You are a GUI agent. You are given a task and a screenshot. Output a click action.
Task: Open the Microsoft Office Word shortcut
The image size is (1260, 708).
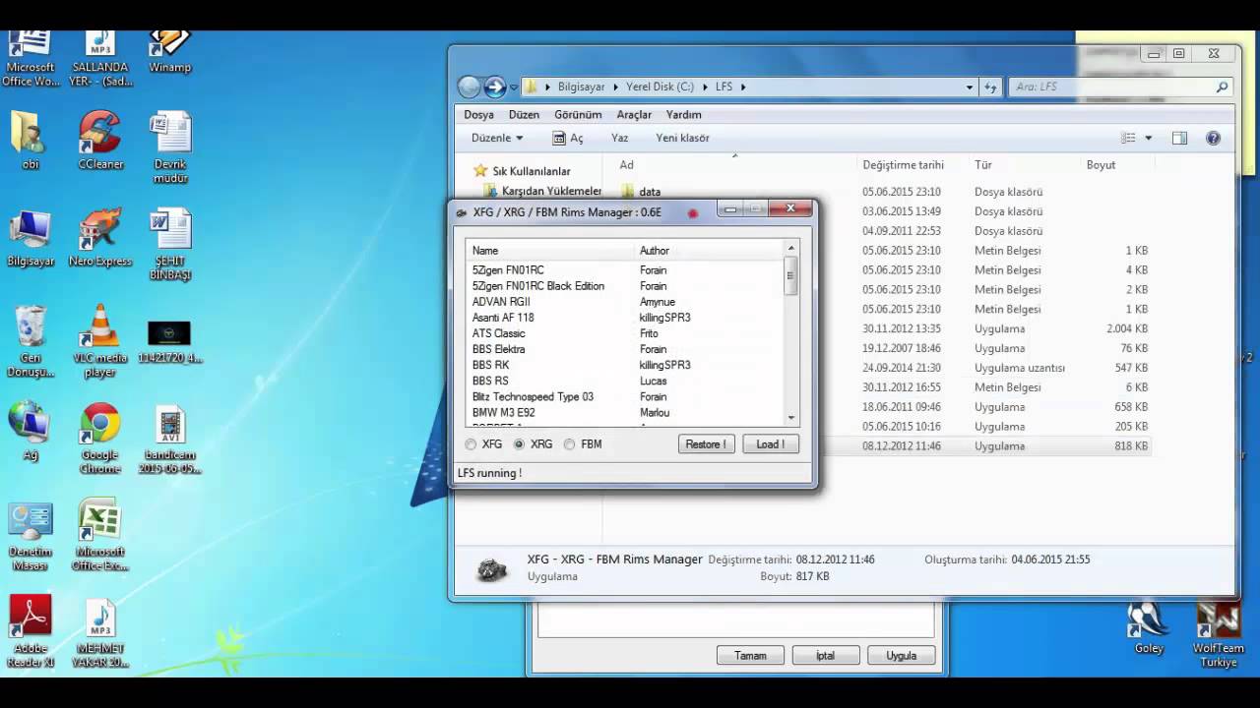31,59
